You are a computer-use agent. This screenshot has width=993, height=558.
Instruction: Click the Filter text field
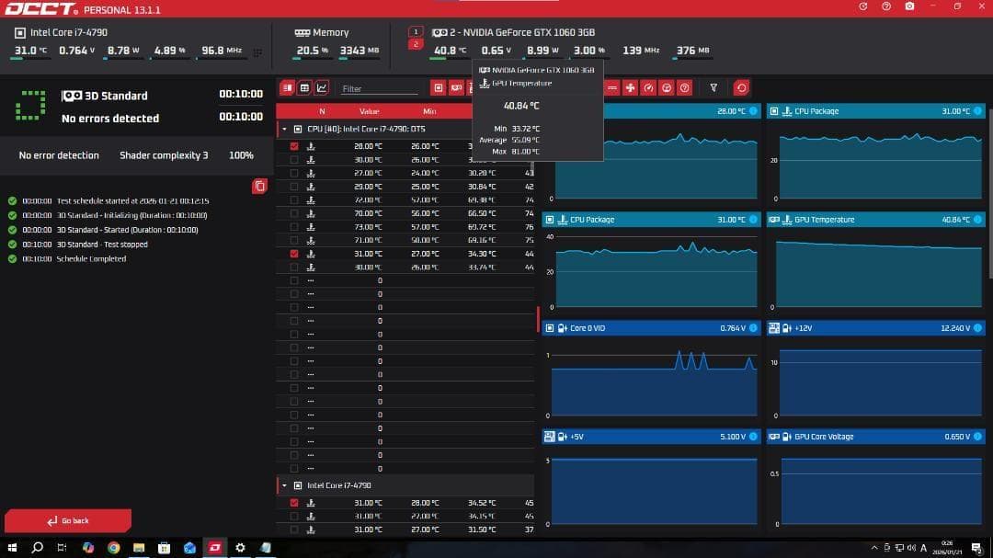[x=377, y=89]
